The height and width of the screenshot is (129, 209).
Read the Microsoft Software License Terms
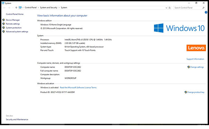click(78, 88)
